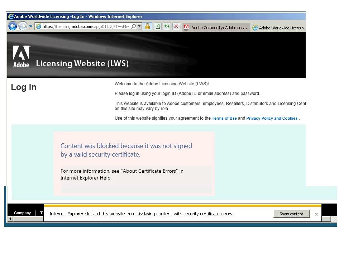Click the Welcome to Adobe Licensing text

point(162,84)
